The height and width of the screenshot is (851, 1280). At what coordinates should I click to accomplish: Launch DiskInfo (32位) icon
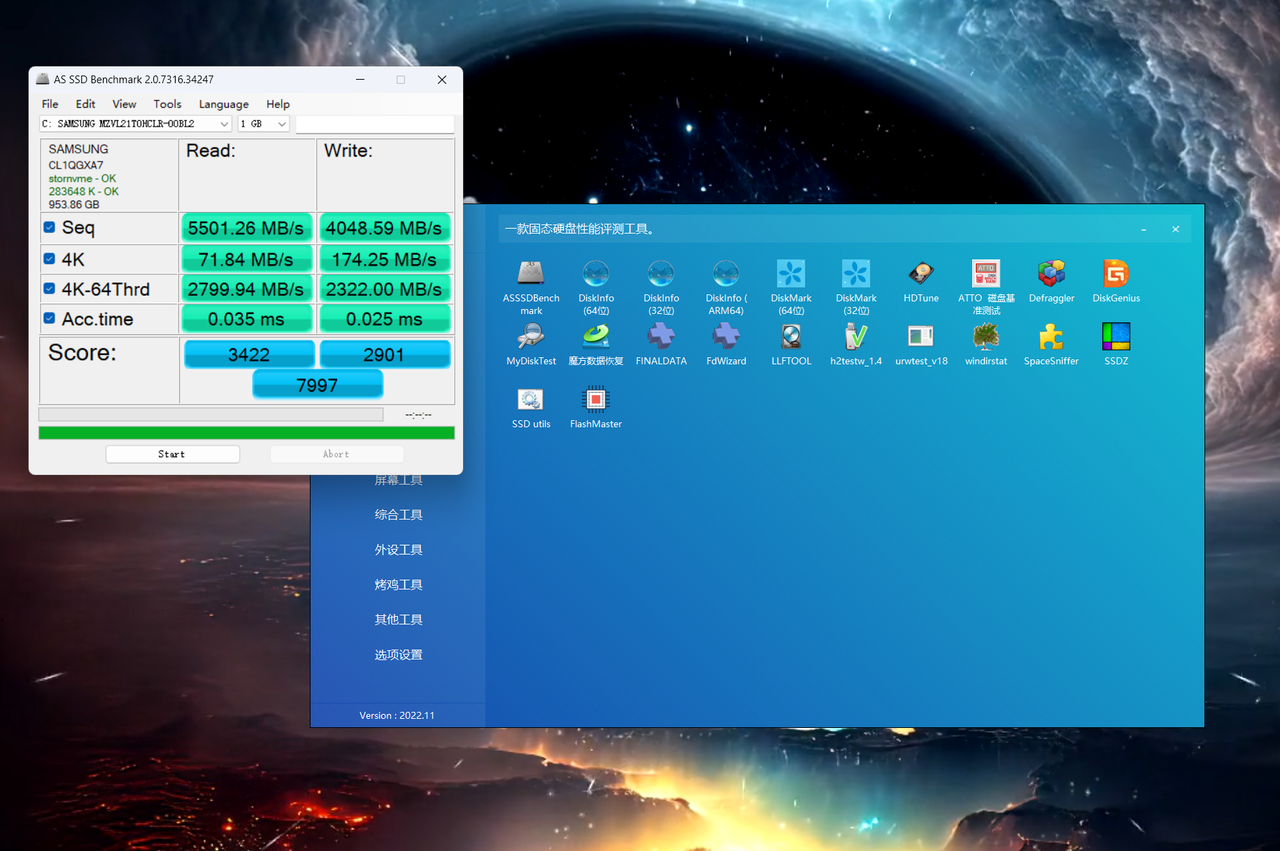point(661,273)
